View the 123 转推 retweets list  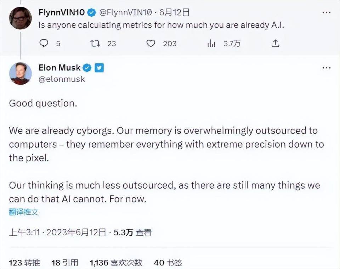click(x=24, y=263)
